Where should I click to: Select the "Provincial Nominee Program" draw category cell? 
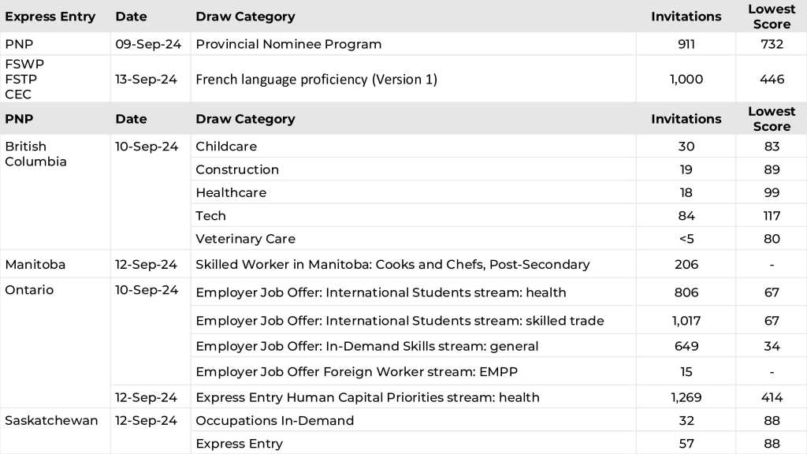pyautogui.click(x=288, y=44)
